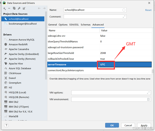
Task: Switch to the General tab
Action: click(x=52, y=25)
